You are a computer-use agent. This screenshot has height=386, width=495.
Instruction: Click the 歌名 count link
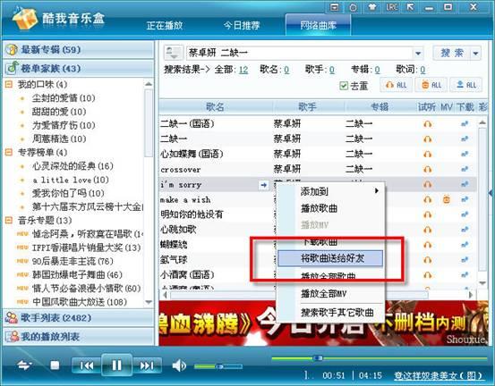[286, 70]
